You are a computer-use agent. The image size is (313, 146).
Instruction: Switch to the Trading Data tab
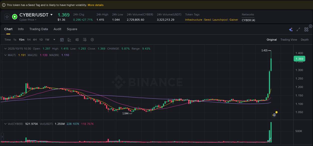(x=39, y=29)
